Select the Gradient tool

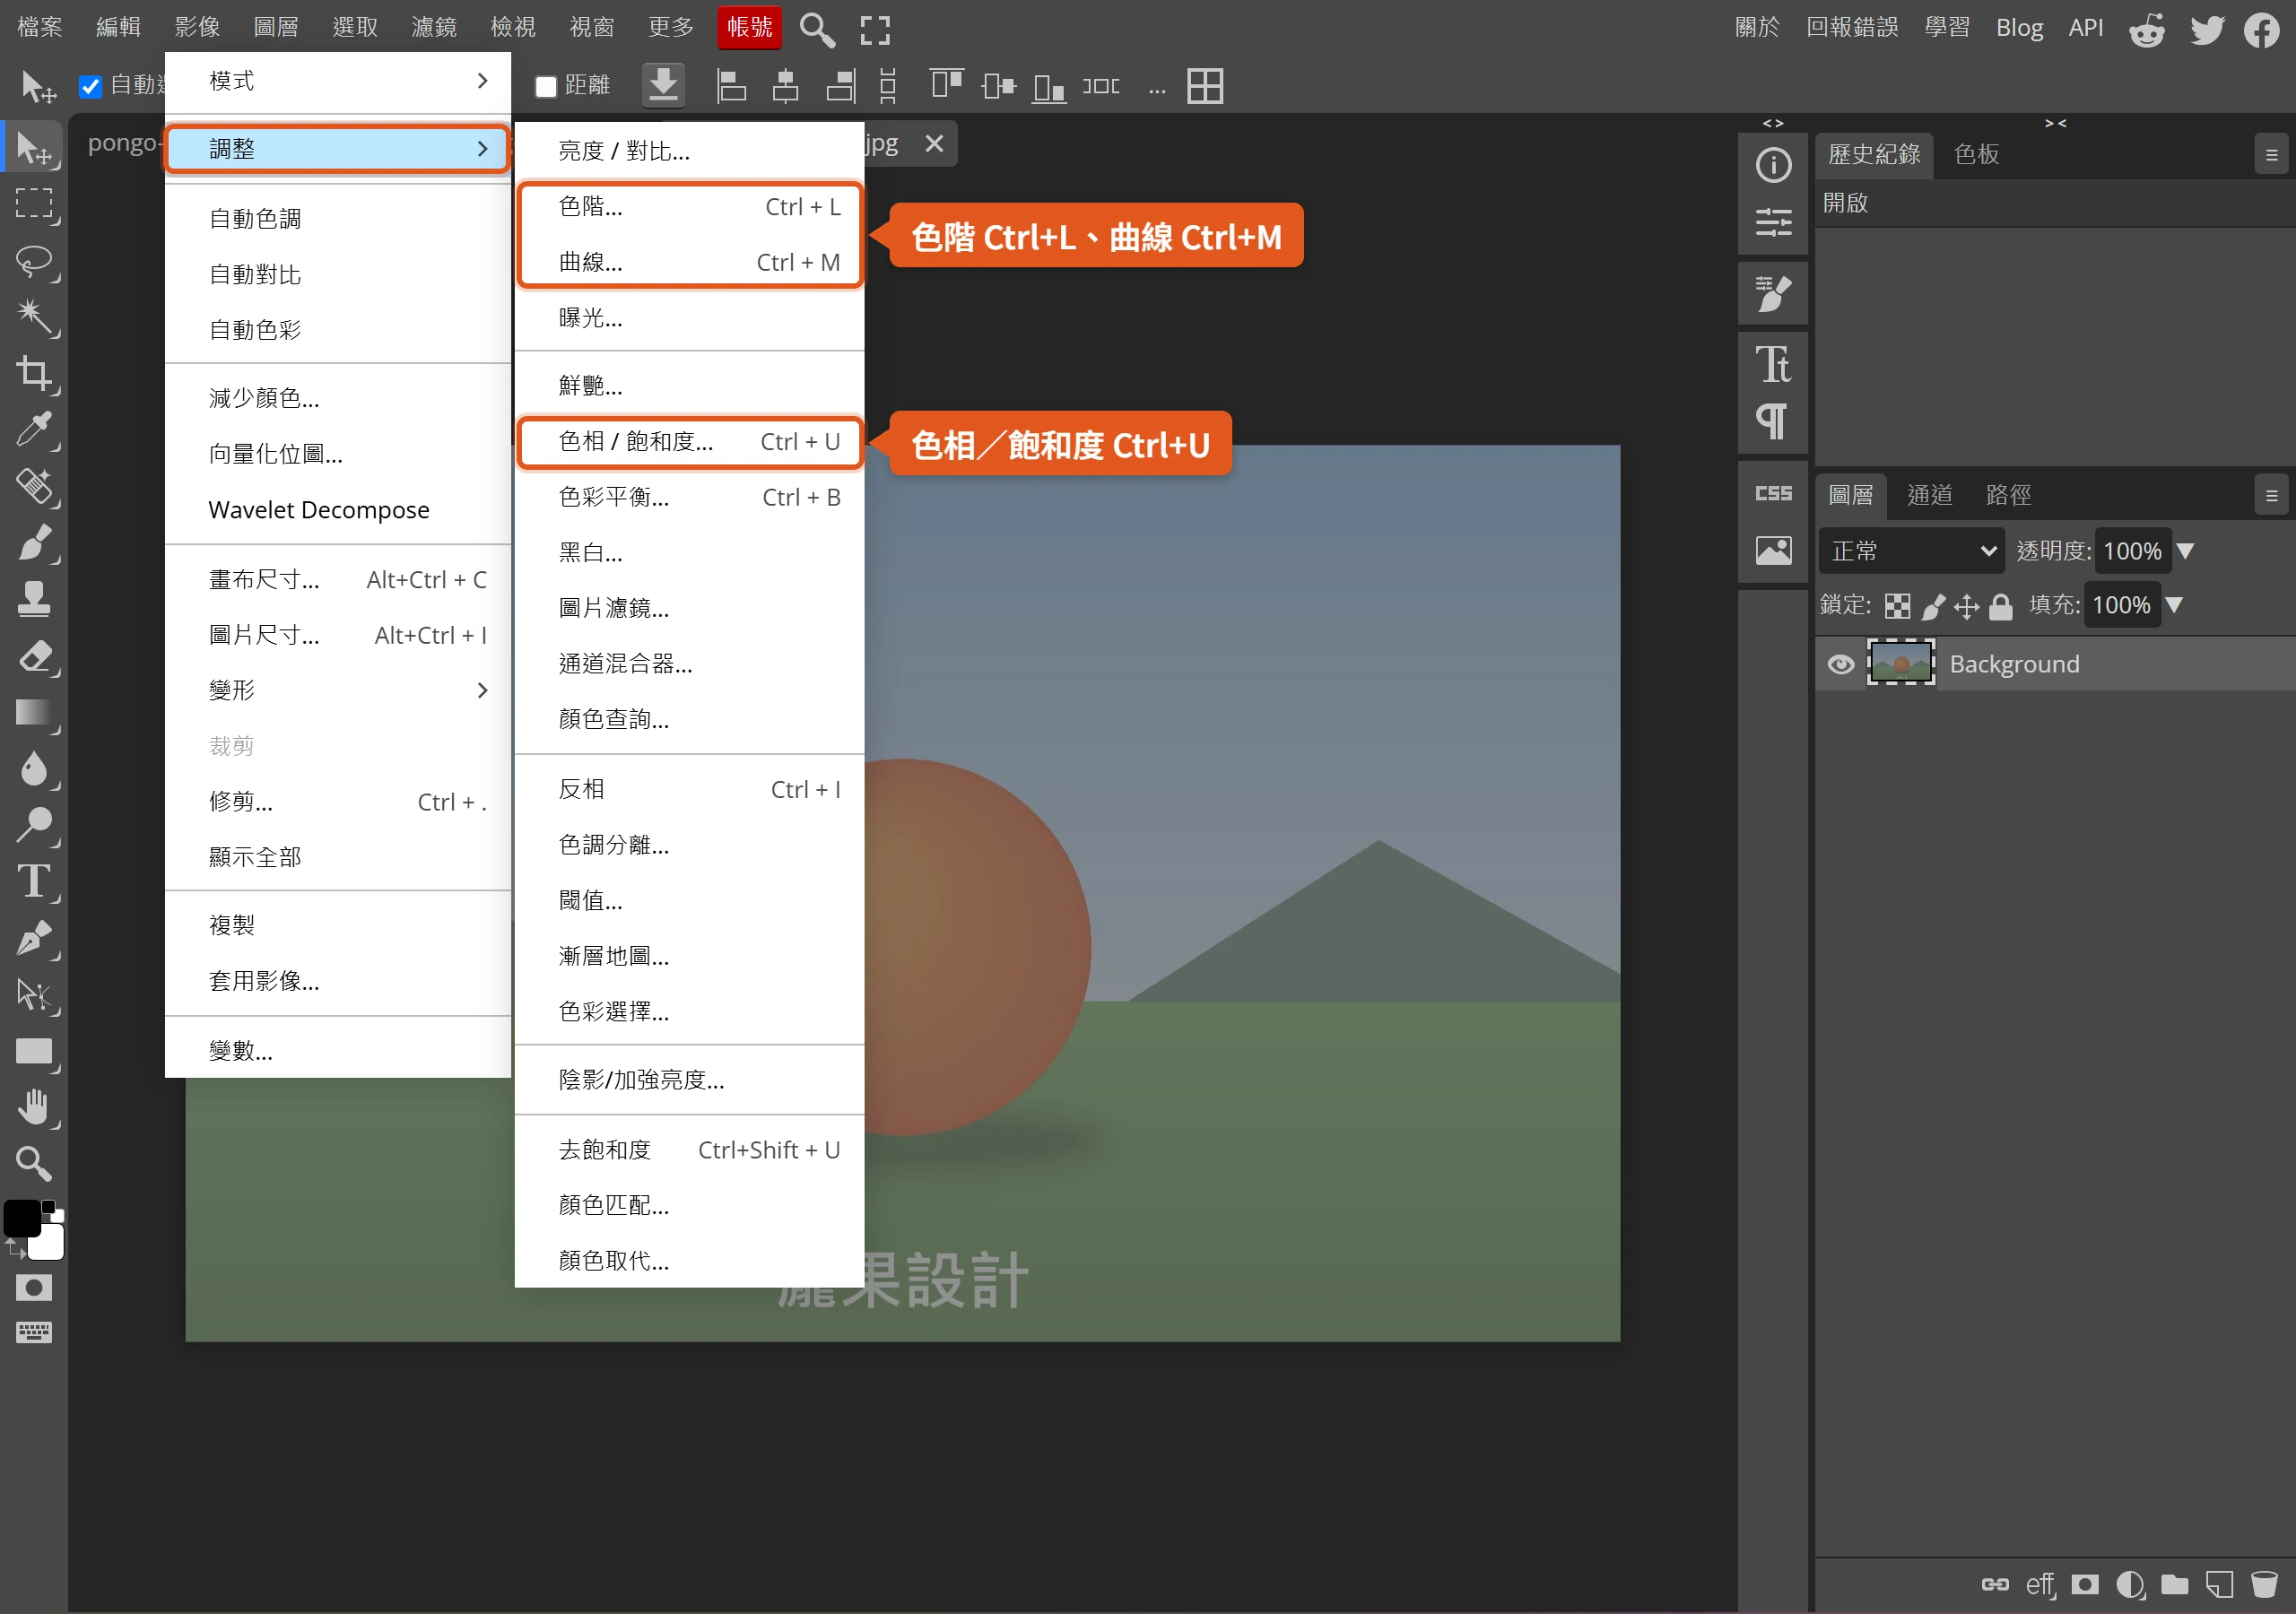(35, 713)
